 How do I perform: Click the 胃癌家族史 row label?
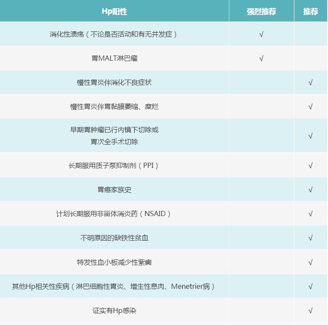point(114,189)
